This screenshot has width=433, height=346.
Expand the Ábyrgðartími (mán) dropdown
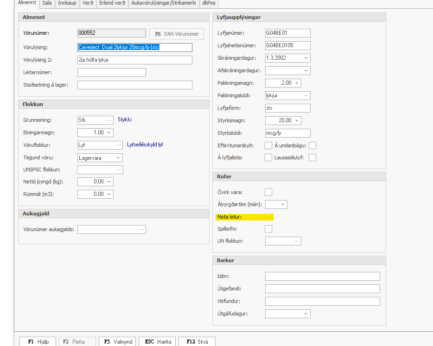pos(283,204)
